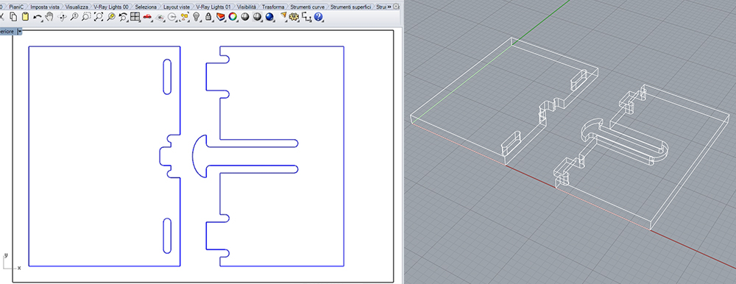The width and height of the screenshot is (736, 284).
Task: Open the Layout viste tab
Action: coord(177,7)
